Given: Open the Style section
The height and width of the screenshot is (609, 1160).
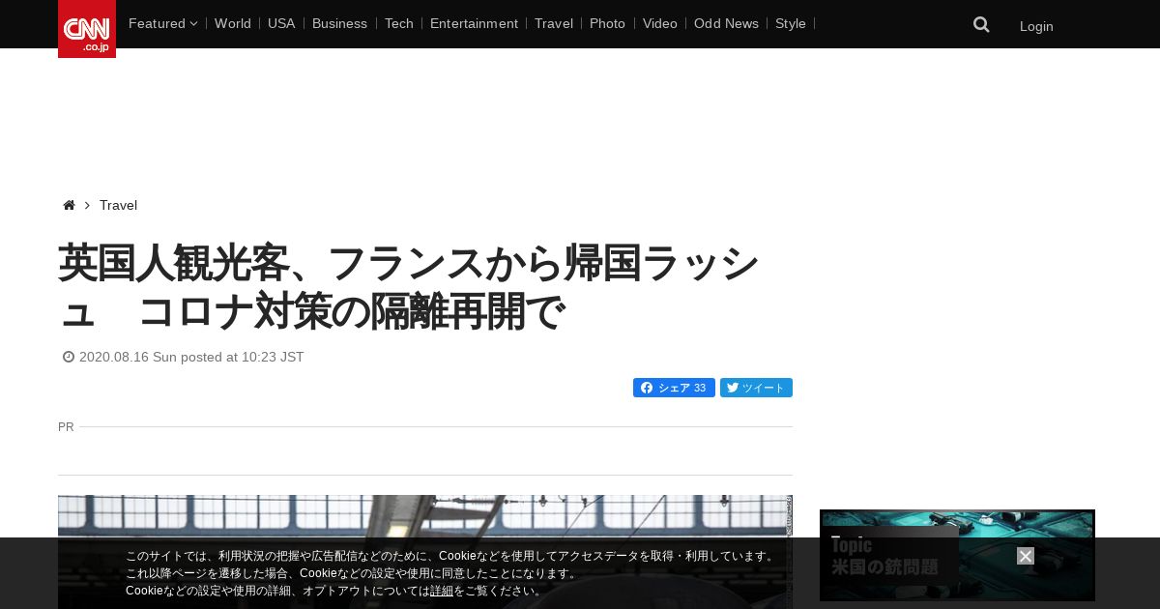Looking at the screenshot, I should [791, 23].
